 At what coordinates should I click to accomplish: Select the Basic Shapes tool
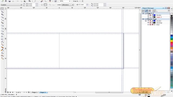click(2, 34)
